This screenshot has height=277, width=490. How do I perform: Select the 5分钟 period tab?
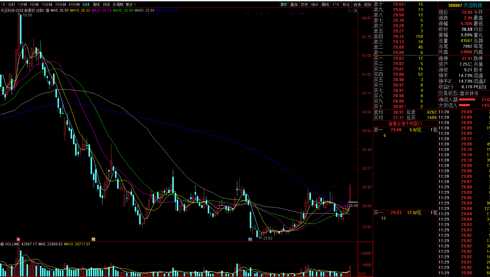point(34,4)
